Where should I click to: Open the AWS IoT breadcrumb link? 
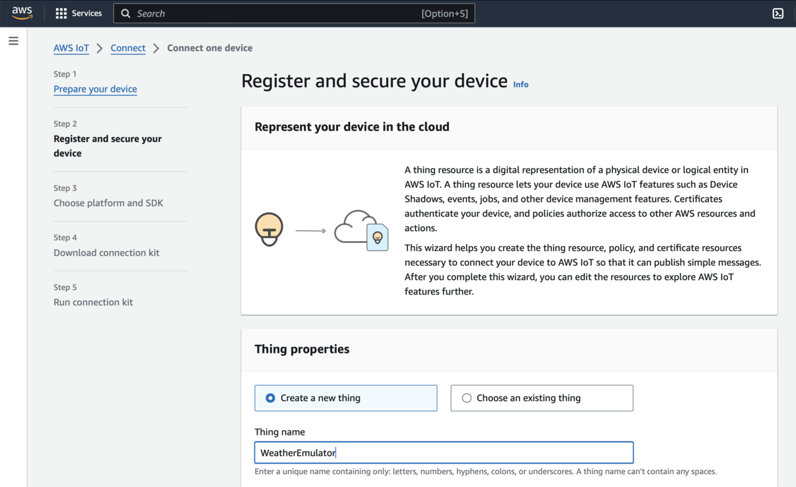pos(71,48)
